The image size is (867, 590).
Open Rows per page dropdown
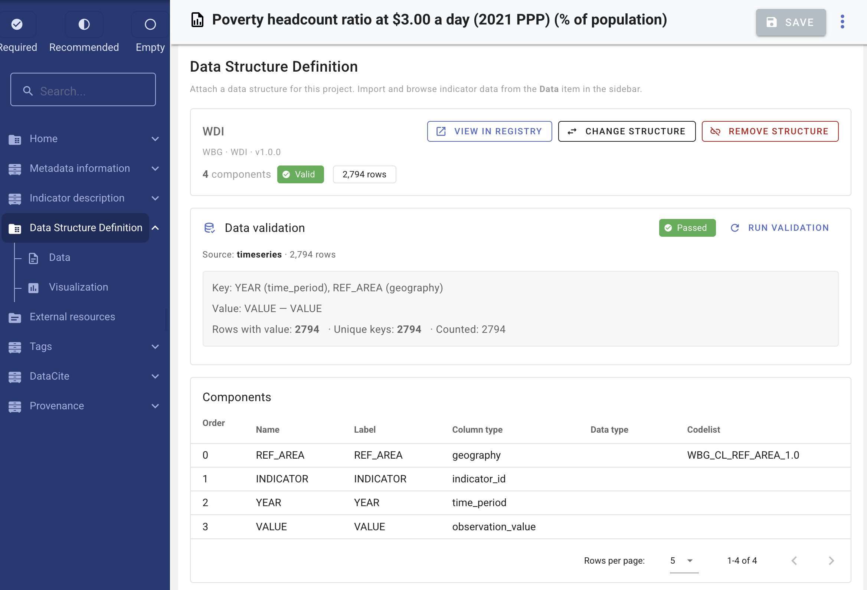684,561
